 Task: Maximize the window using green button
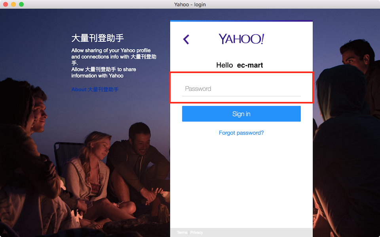pos(21,4)
